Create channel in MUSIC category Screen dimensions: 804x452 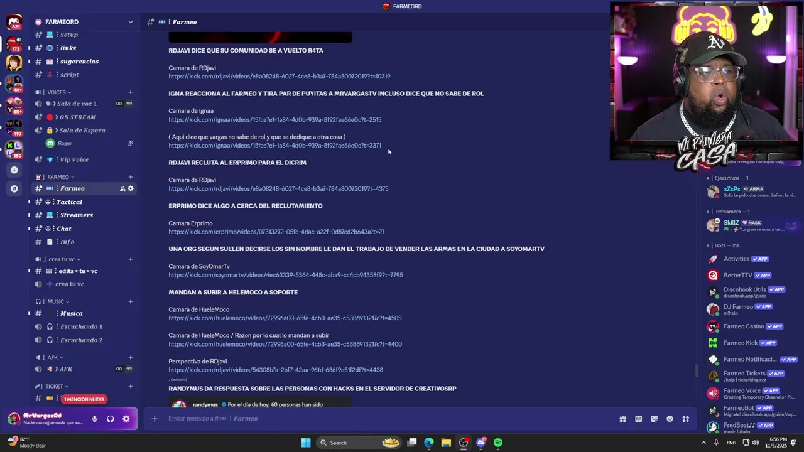pyautogui.click(x=131, y=301)
